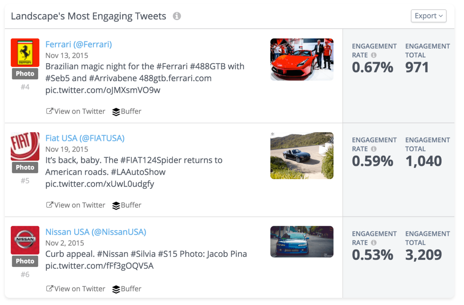Click the 1,040 engagement total value
Image resolution: width=464 pixels, height=305 pixels.
pyautogui.click(x=423, y=161)
